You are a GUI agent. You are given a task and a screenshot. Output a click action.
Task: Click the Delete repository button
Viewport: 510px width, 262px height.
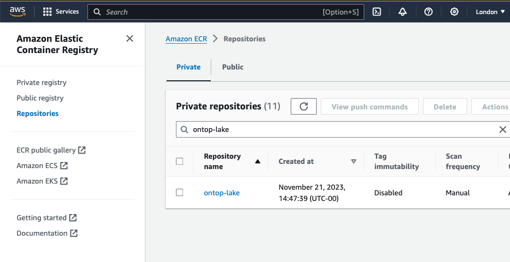445,107
